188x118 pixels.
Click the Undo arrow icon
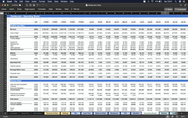pyautogui.click(x=37, y=5)
